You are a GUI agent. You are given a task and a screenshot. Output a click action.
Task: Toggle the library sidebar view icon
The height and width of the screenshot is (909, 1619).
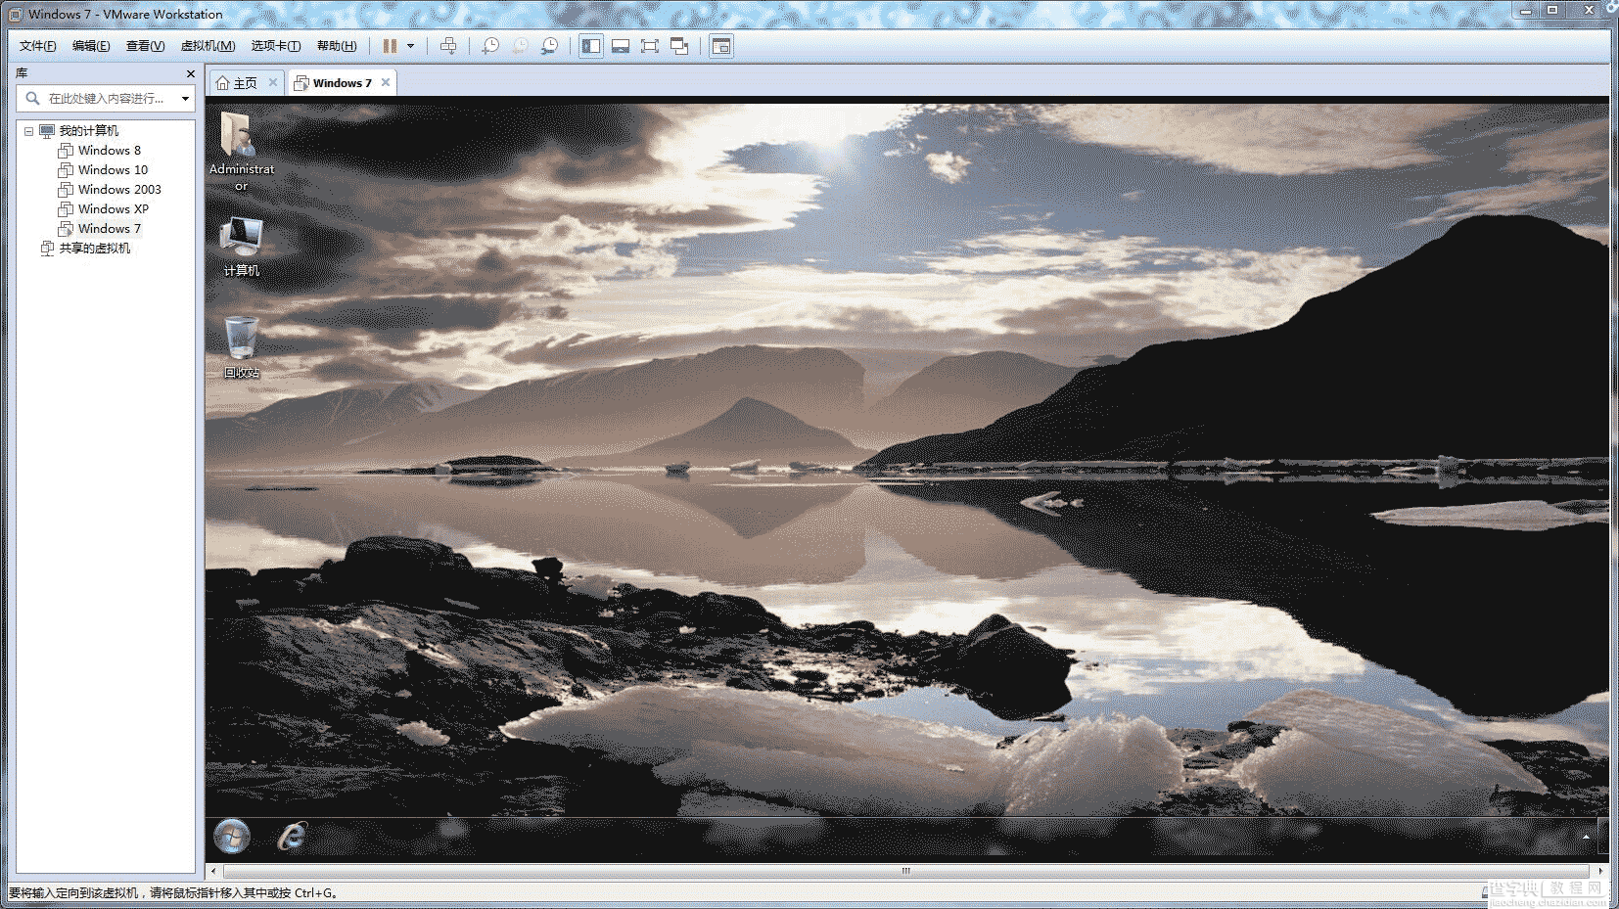591,46
